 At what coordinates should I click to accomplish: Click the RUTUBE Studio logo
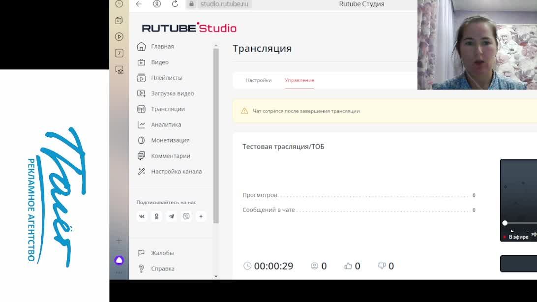coord(189,28)
